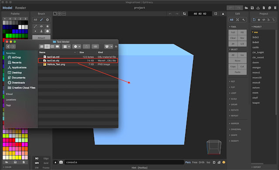Image resolution: width=279 pixels, height=170 pixels.
Task: Click the folder view icon in Project panel
Action: (x=254, y=20)
